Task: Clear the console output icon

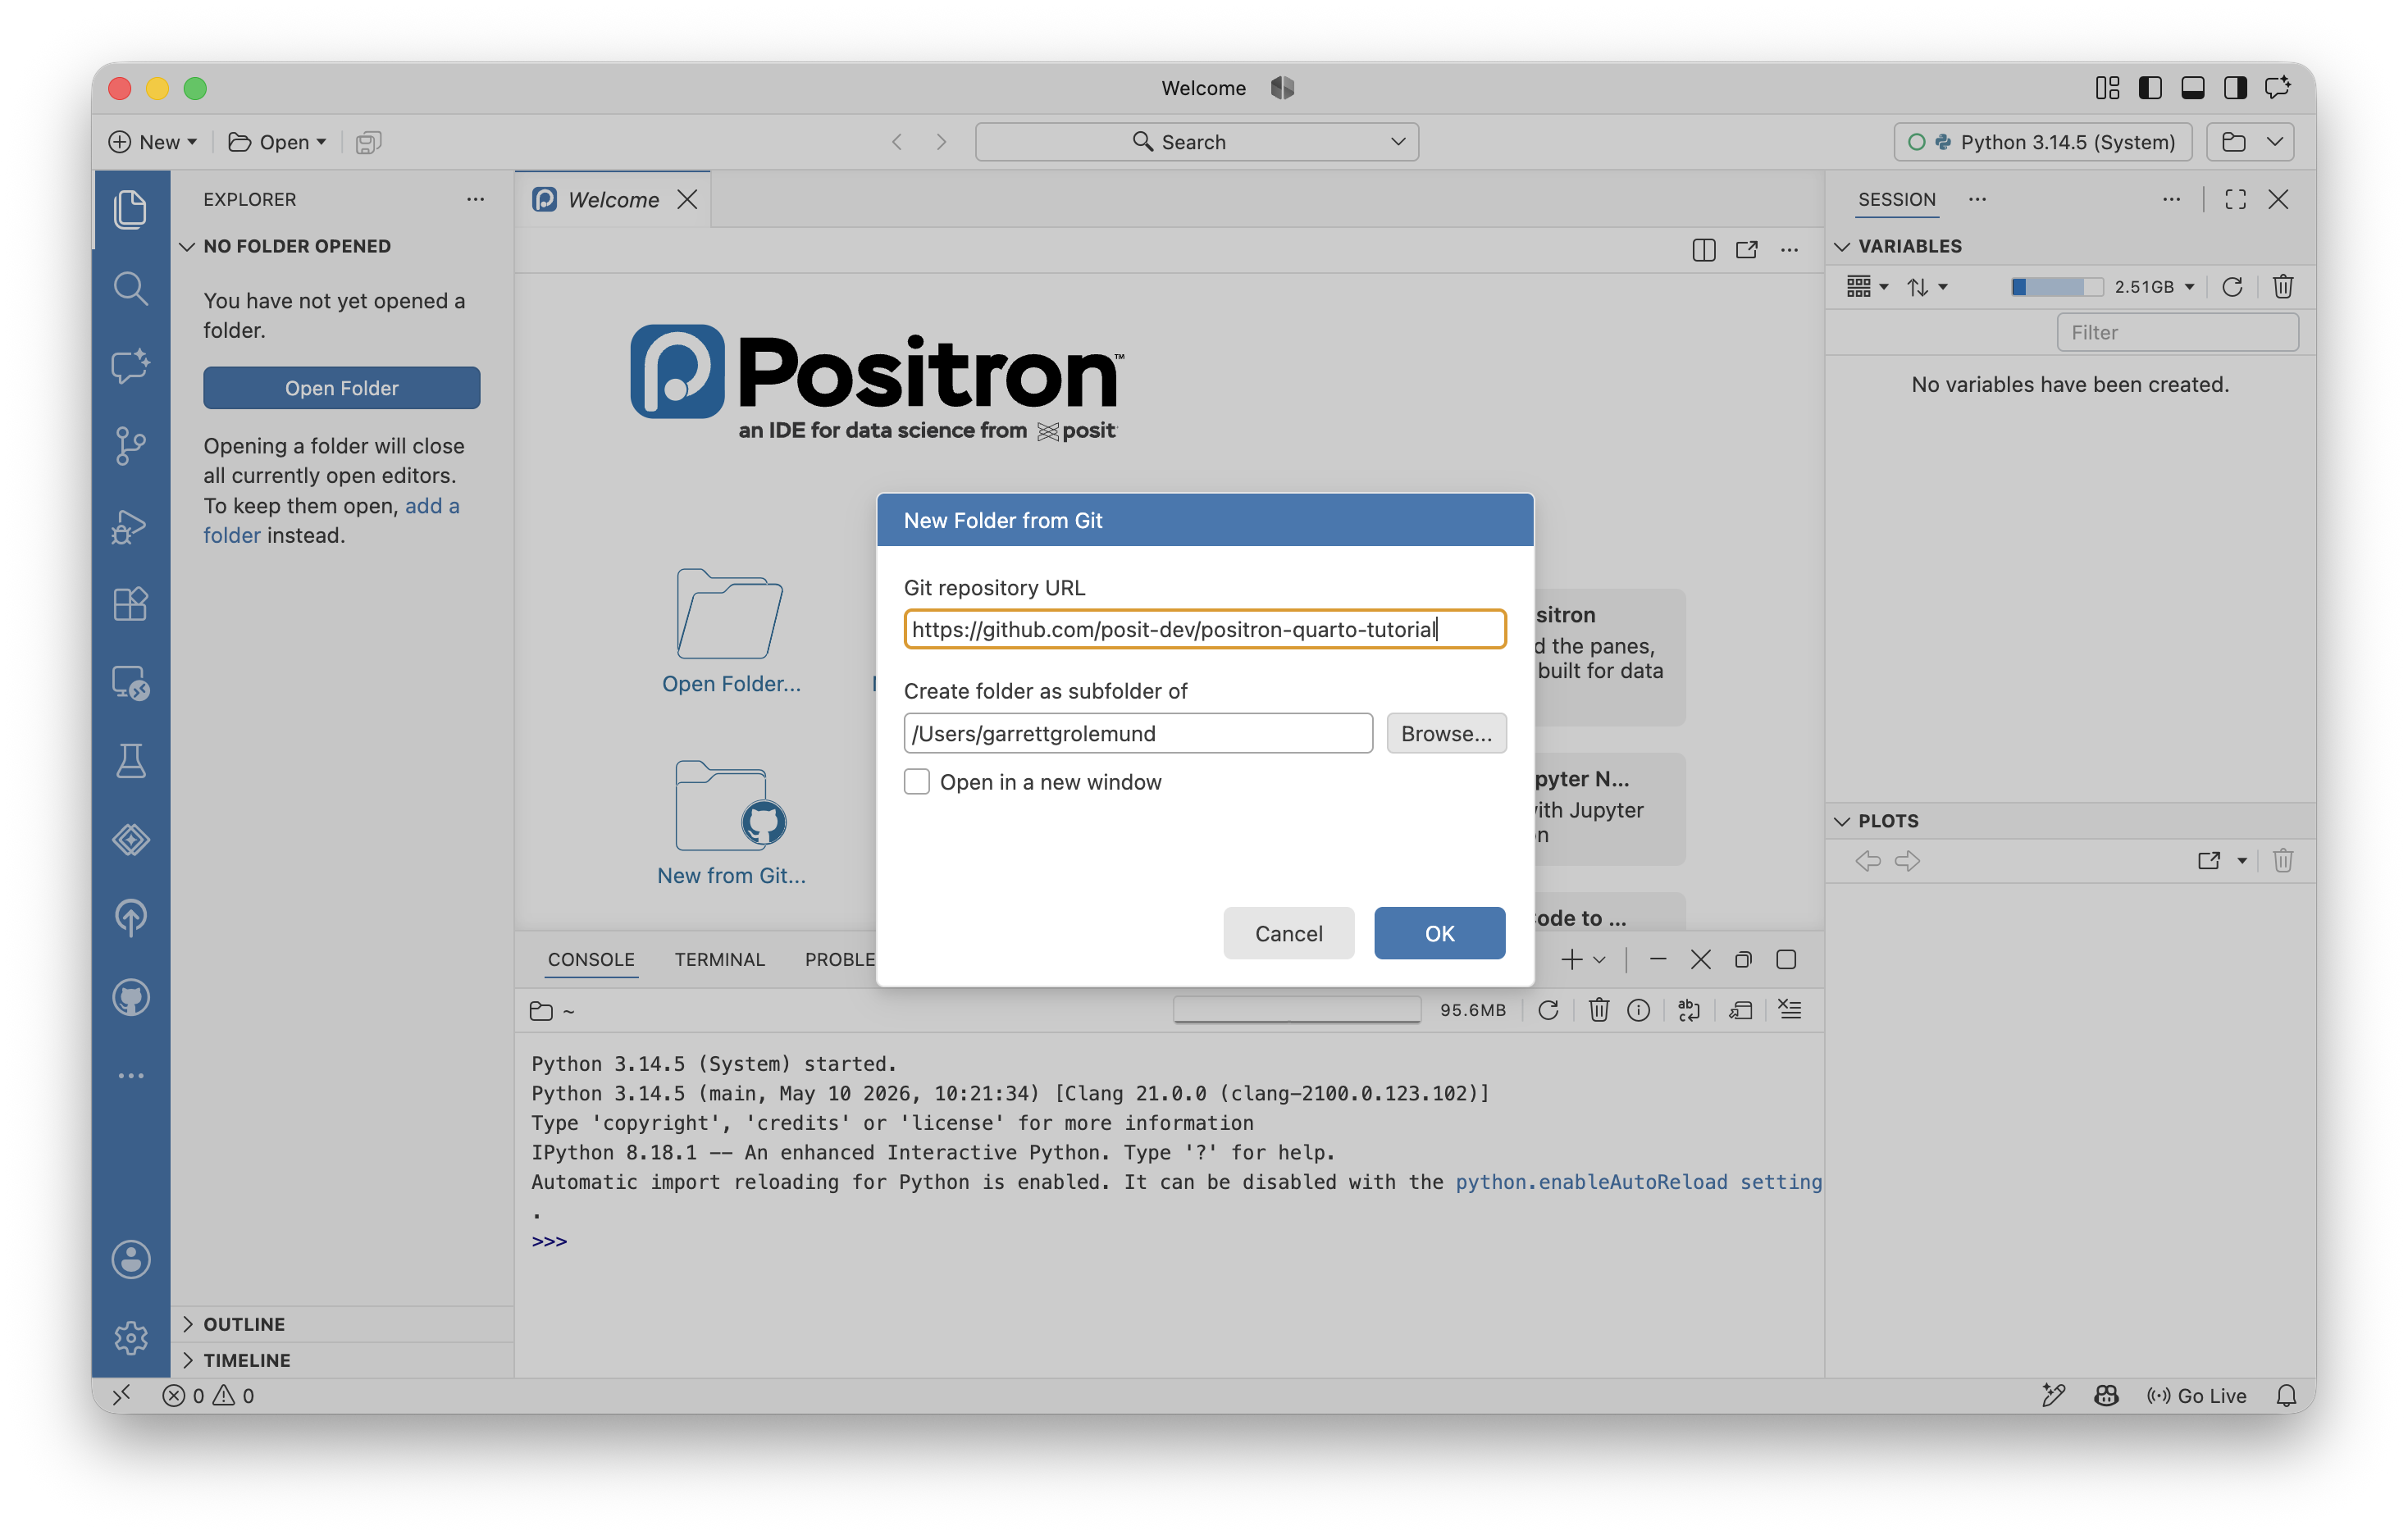Action: (x=1790, y=1011)
